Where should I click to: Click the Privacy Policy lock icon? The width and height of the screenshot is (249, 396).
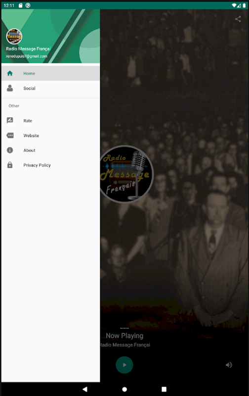point(10,165)
